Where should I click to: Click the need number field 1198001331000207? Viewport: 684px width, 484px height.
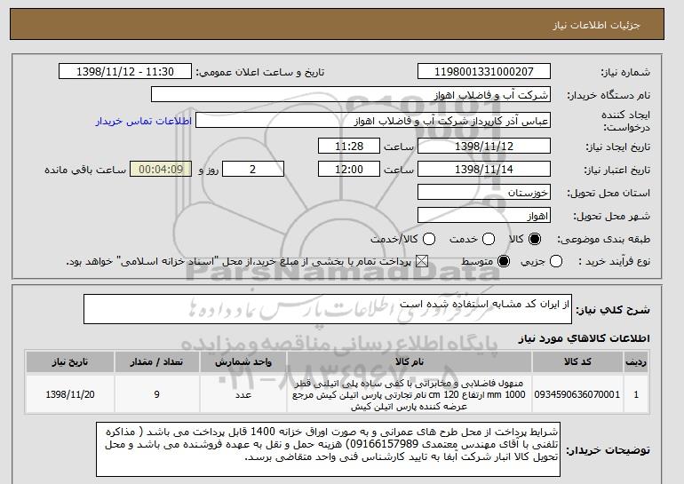tap(484, 72)
